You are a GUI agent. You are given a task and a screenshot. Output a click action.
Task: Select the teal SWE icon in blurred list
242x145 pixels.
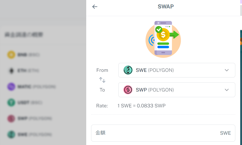[11, 135]
